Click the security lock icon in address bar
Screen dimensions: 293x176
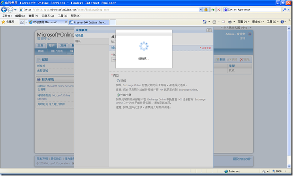(x=206, y=9)
